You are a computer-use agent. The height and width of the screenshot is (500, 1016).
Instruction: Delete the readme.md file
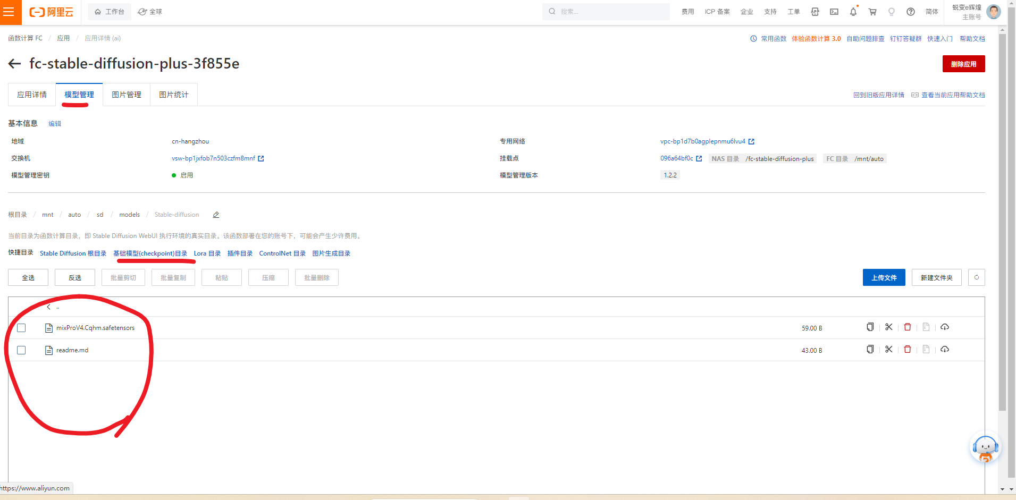908,350
